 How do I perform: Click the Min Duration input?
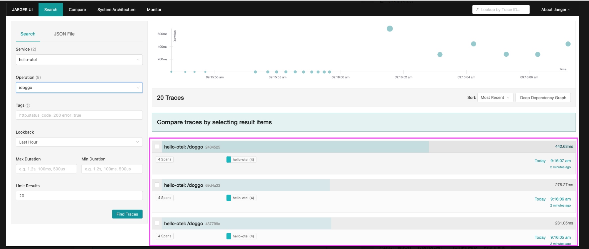point(112,169)
